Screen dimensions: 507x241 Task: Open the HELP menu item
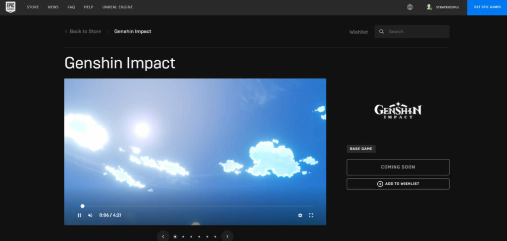pyautogui.click(x=89, y=7)
